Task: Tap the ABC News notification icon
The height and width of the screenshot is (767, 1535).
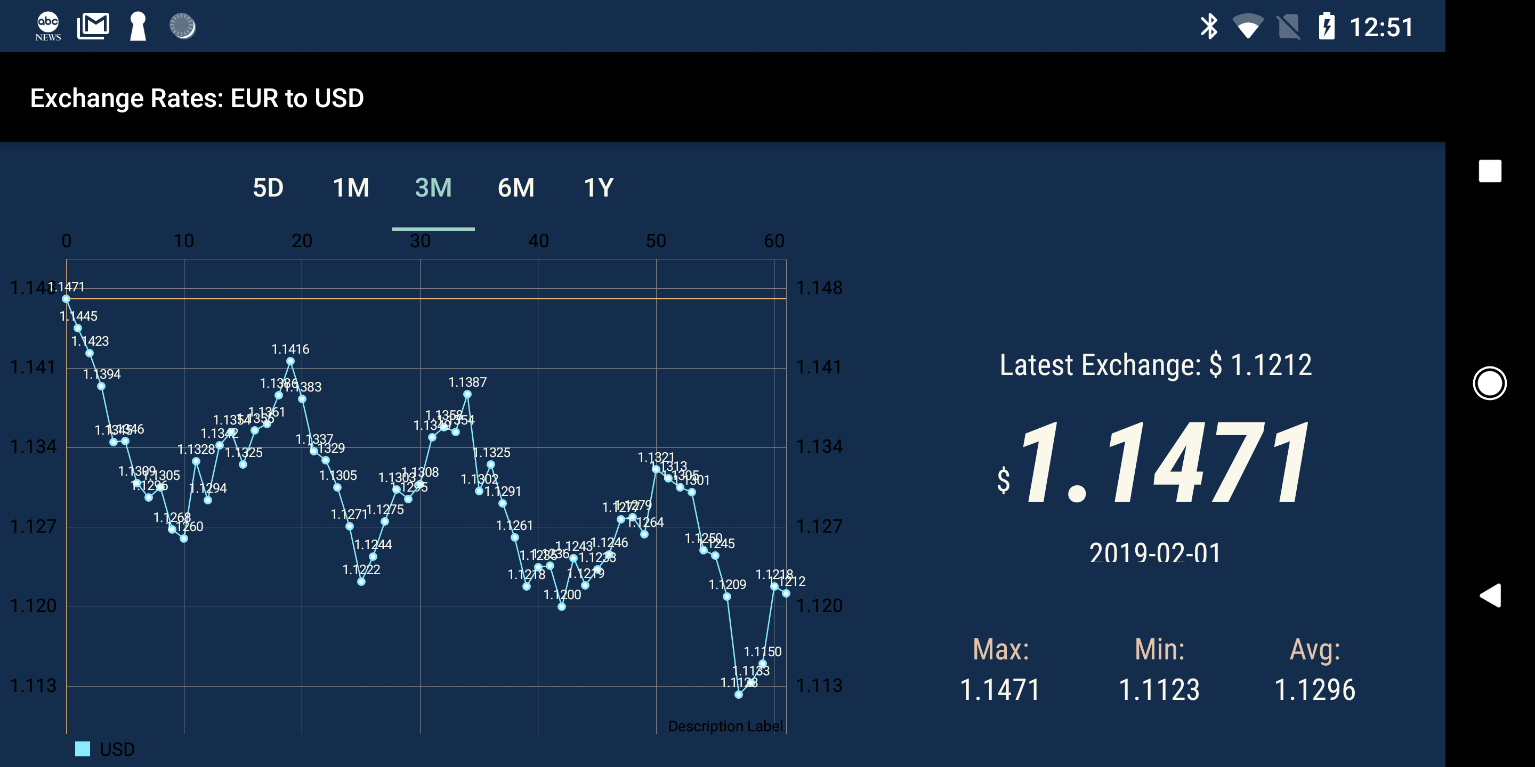Action: [x=47, y=26]
